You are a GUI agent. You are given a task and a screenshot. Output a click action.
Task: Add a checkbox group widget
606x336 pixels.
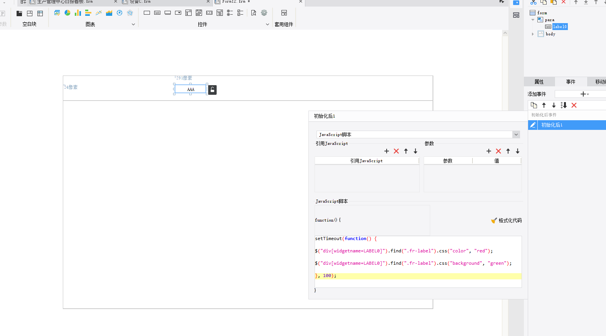tap(240, 13)
